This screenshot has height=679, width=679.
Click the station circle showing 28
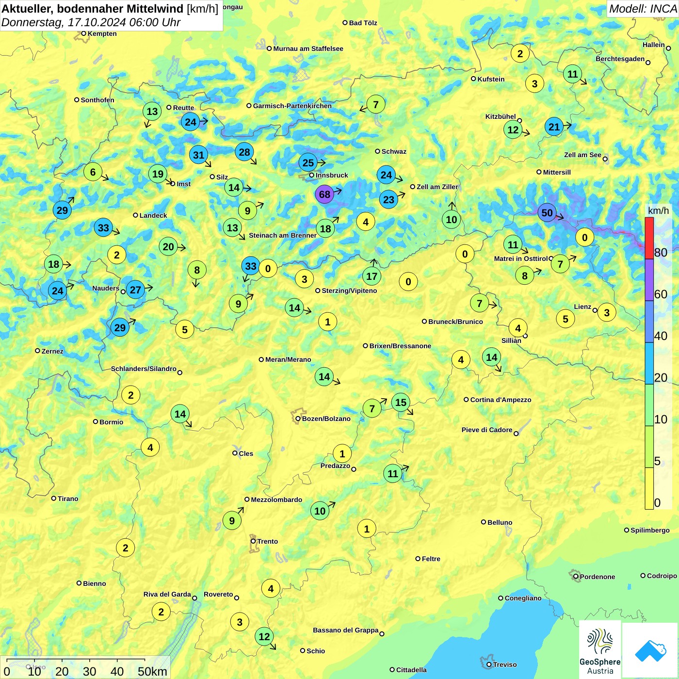pos(244,152)
